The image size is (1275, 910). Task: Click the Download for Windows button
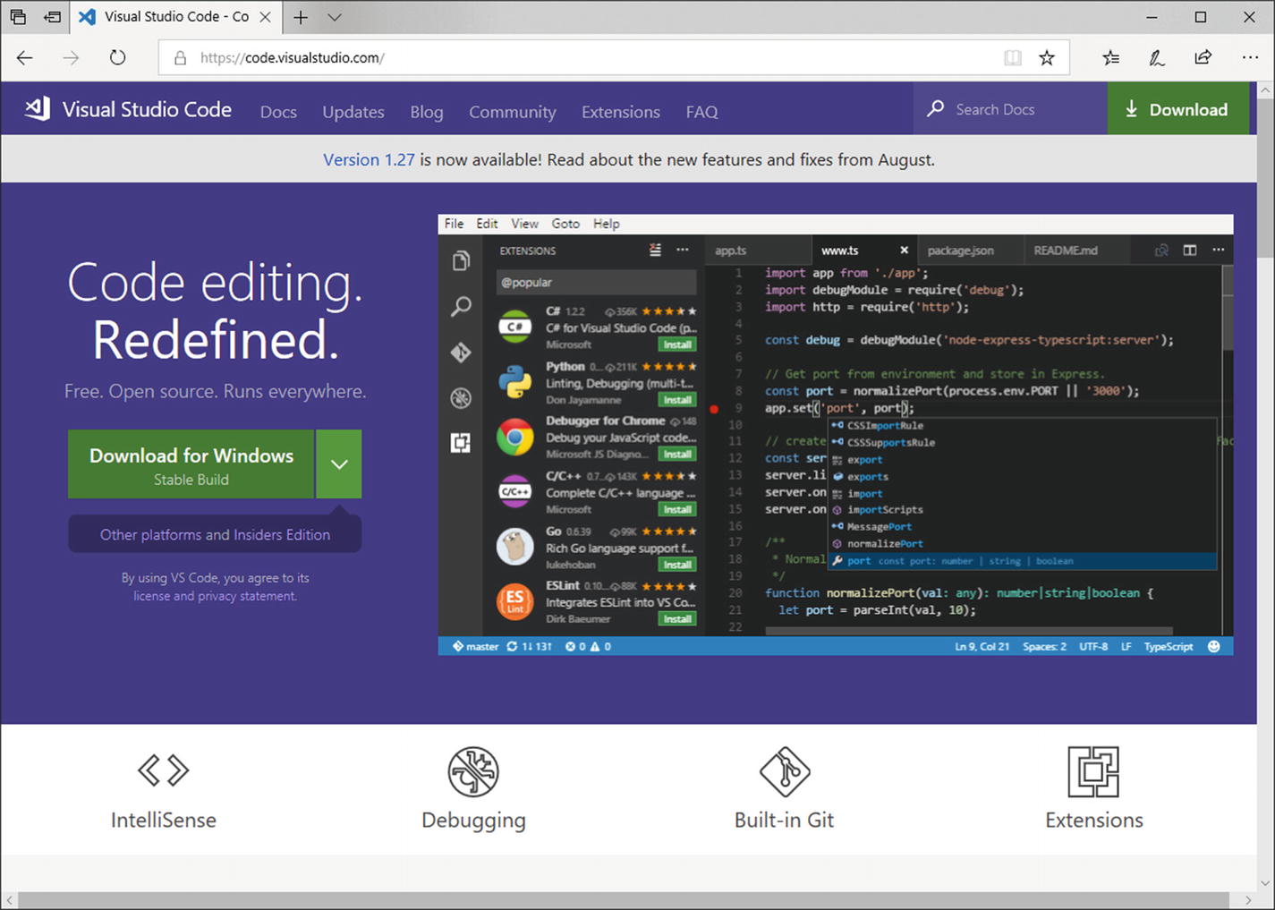click(191, 464)
